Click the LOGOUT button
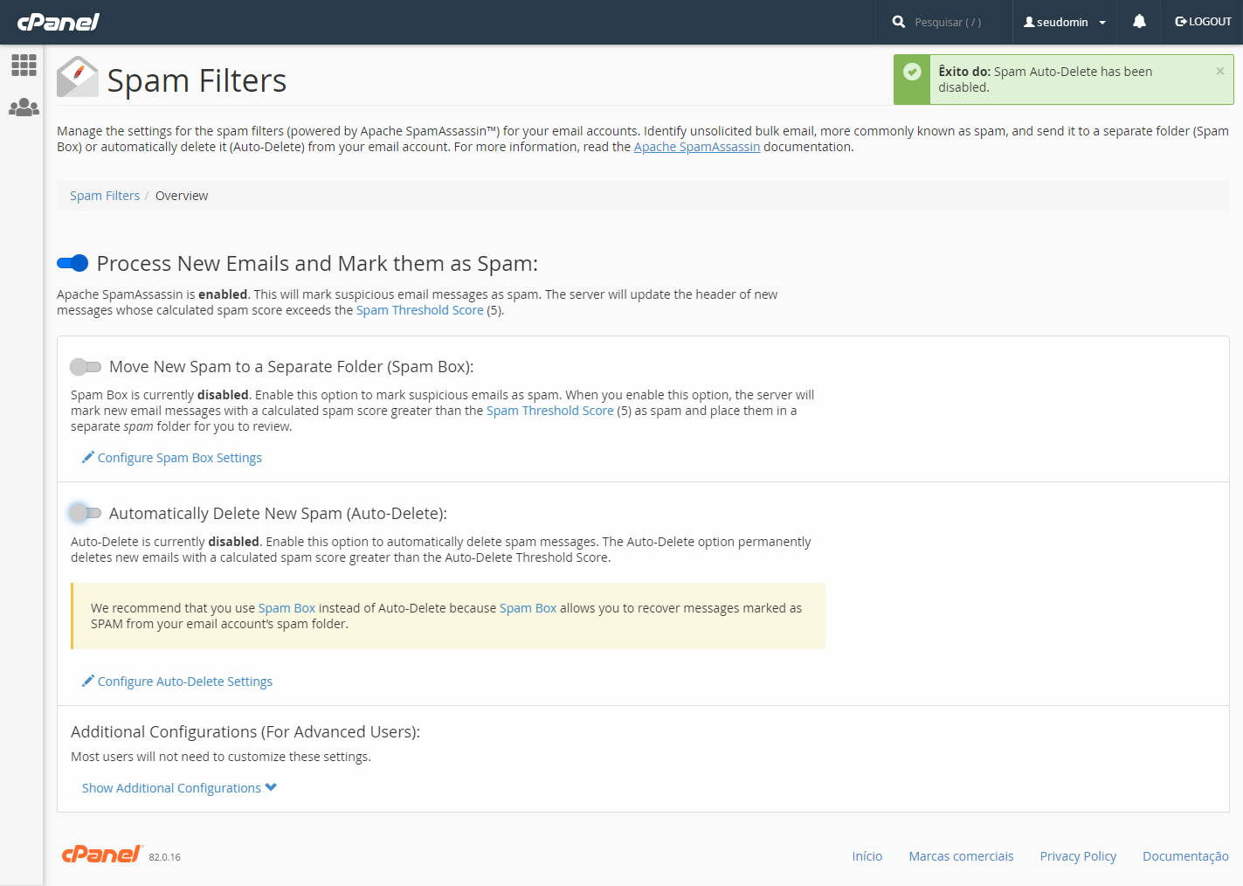 (1203, 22)
